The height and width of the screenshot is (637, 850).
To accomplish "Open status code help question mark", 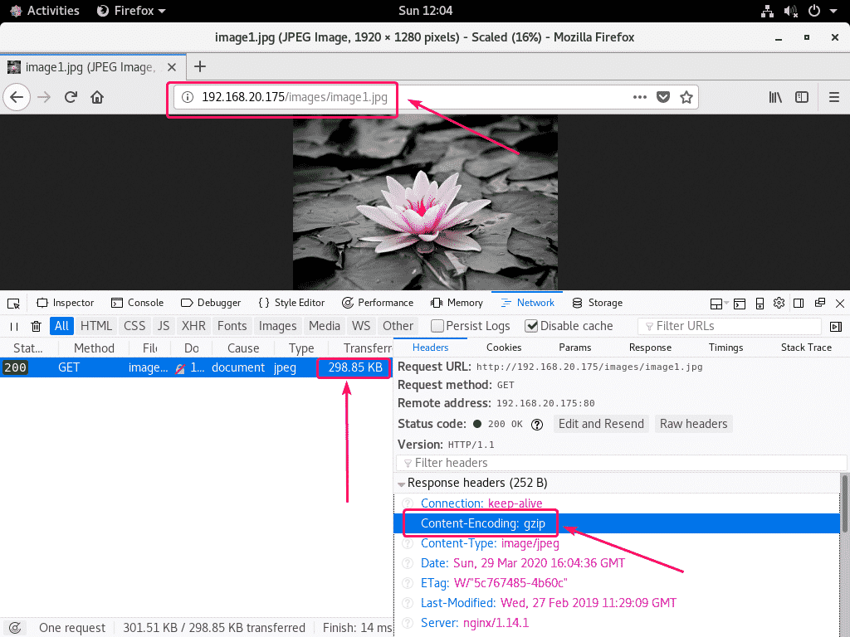I will coord(537,425).
